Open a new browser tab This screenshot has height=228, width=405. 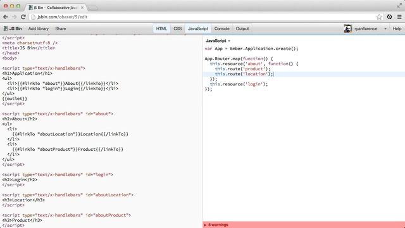[93, 8]
